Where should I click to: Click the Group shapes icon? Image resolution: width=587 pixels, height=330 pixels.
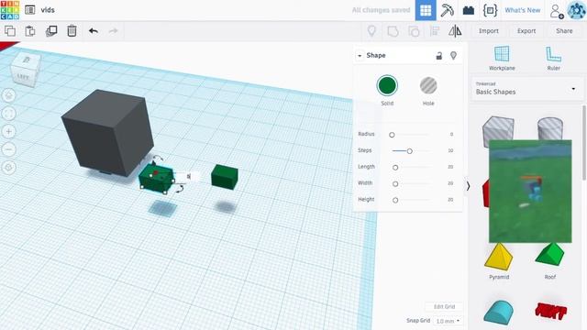click(x=393, y=31)
